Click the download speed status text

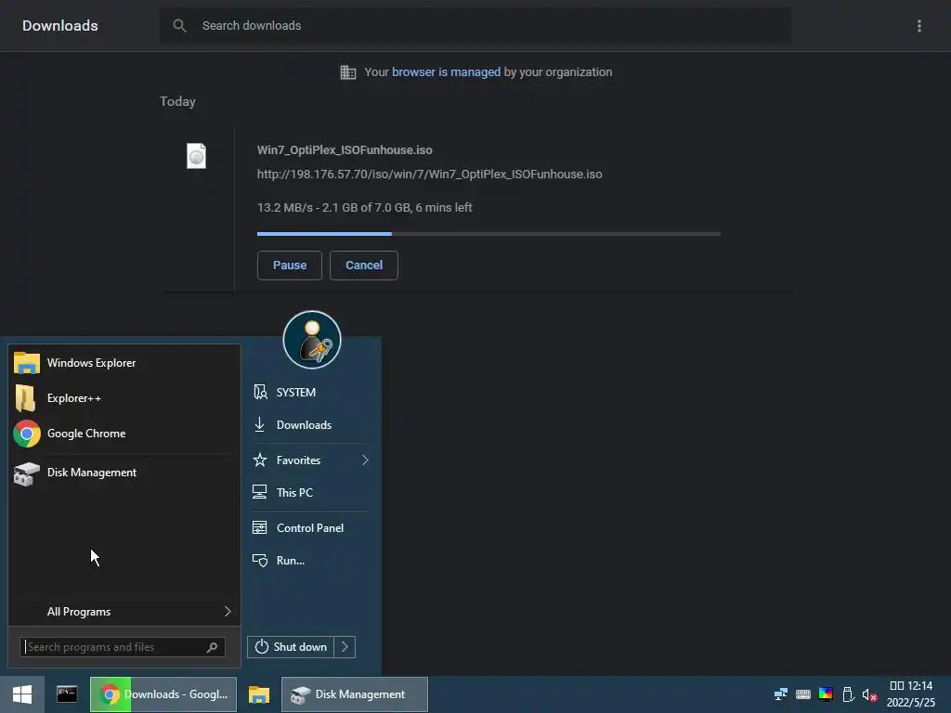(364, 207)
